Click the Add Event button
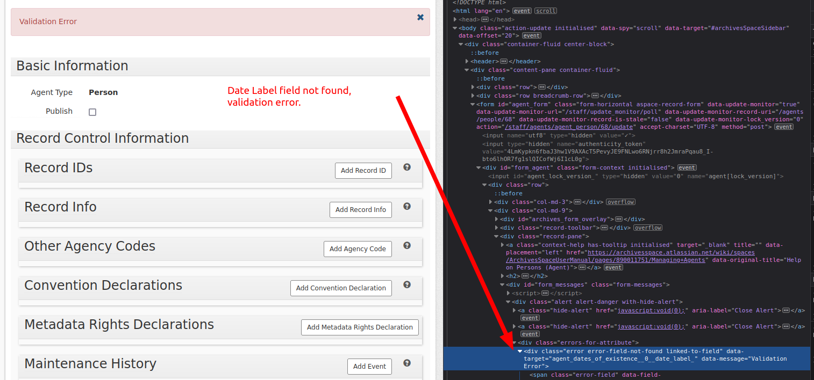Image resolution: width=814 pixels, height=380 pixels. 369,367
